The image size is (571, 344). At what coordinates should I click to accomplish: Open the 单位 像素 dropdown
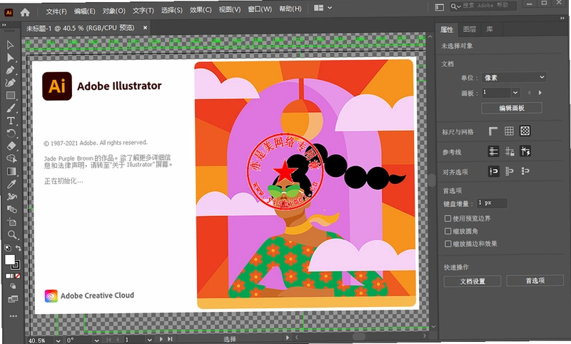(x=514, y=78)
